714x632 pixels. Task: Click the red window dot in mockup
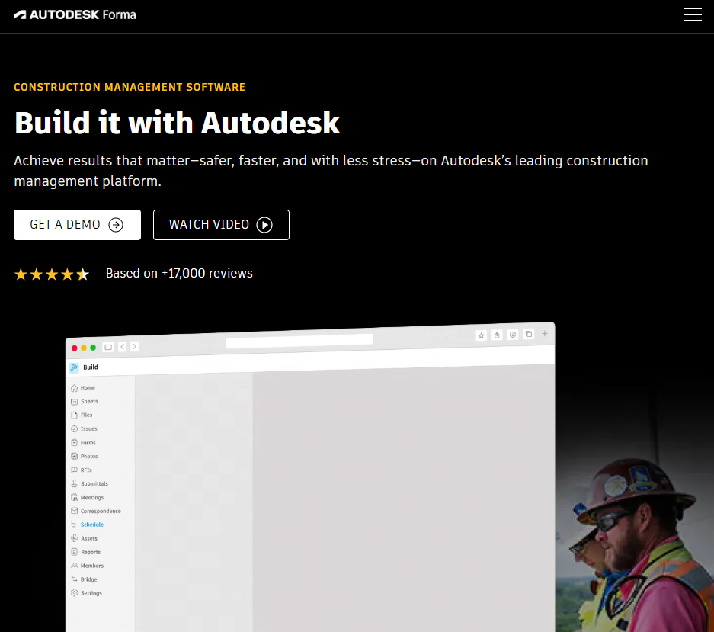click(74, 348)
